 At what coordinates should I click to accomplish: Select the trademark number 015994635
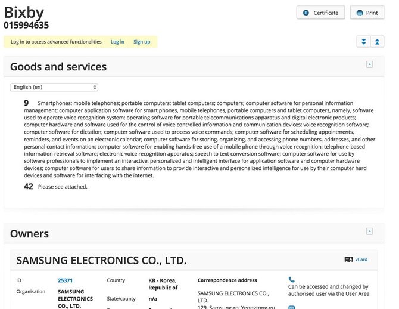tap(26, 25)
